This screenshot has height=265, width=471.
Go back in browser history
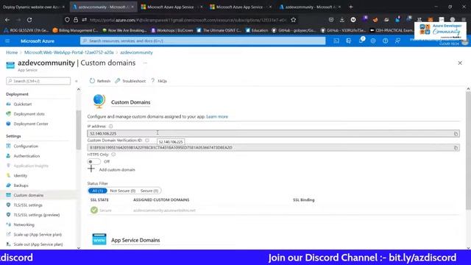(7, 20)
